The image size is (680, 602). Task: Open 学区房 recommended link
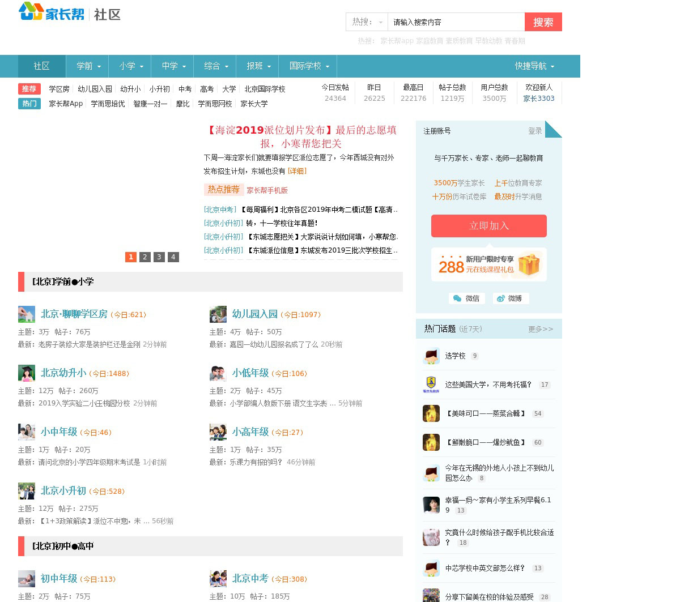59,89
